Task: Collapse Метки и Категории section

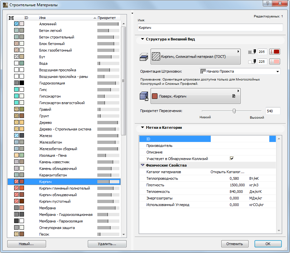Action: pyautogui.click(x=142, y=127)
